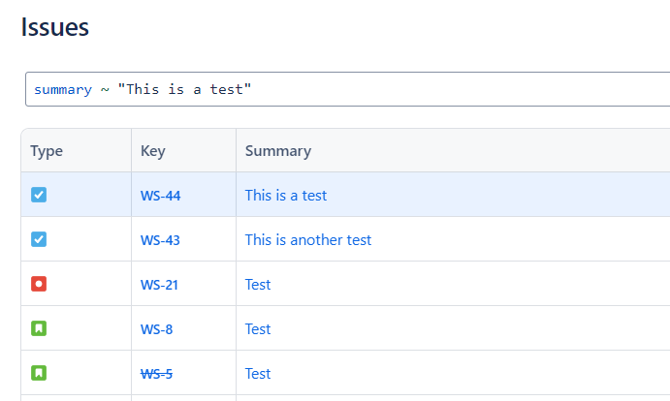Sort issues by the Summary column header
Screen dimensions: 670x401
tap(278, 151)
